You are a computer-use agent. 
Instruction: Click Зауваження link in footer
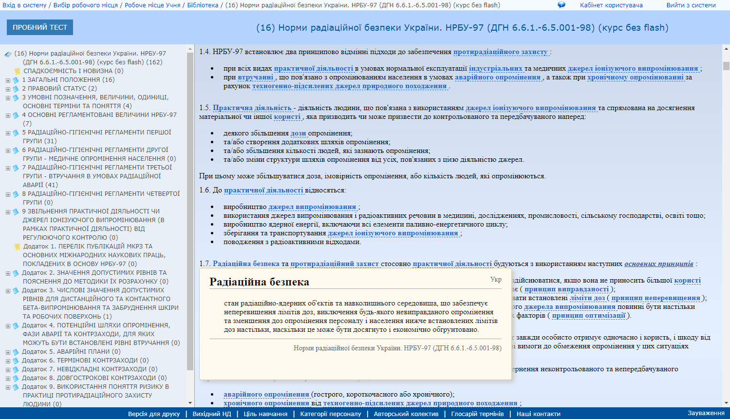(706, 413)
